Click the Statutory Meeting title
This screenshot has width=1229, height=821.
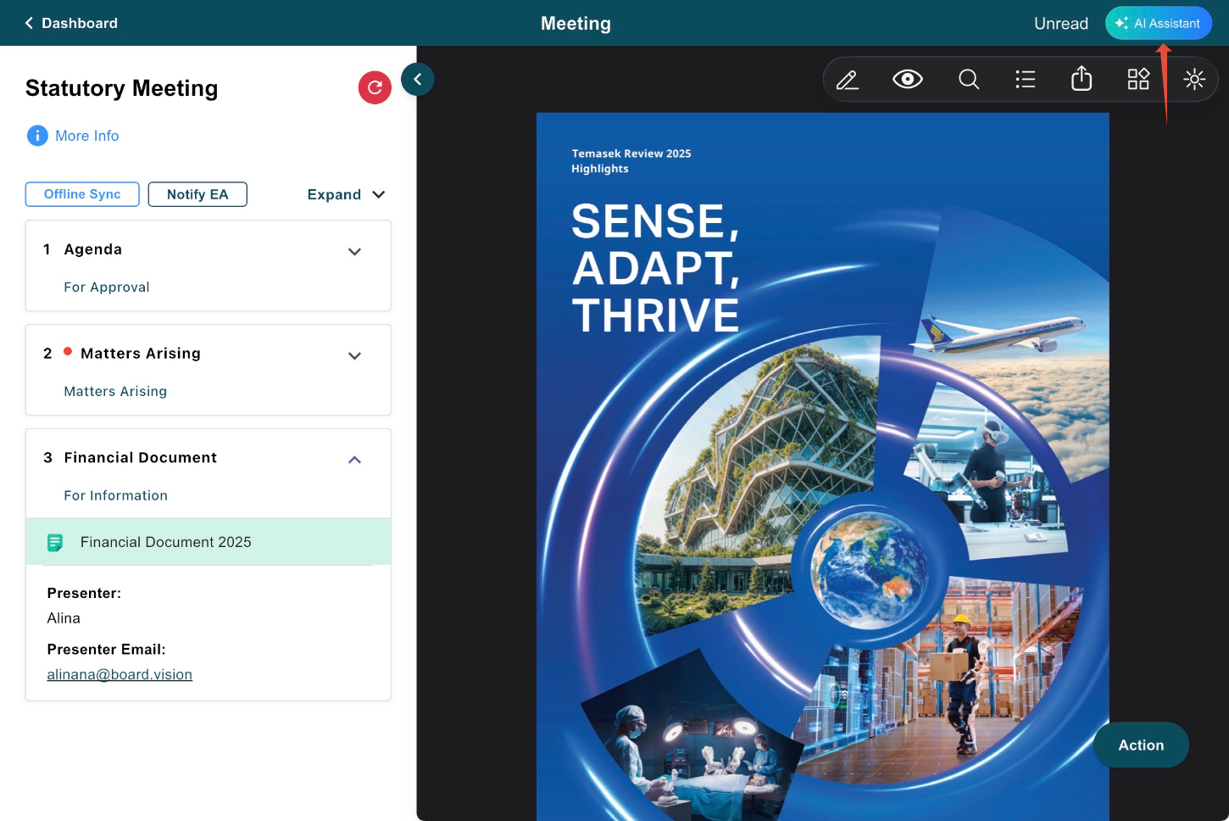(122, 88)
